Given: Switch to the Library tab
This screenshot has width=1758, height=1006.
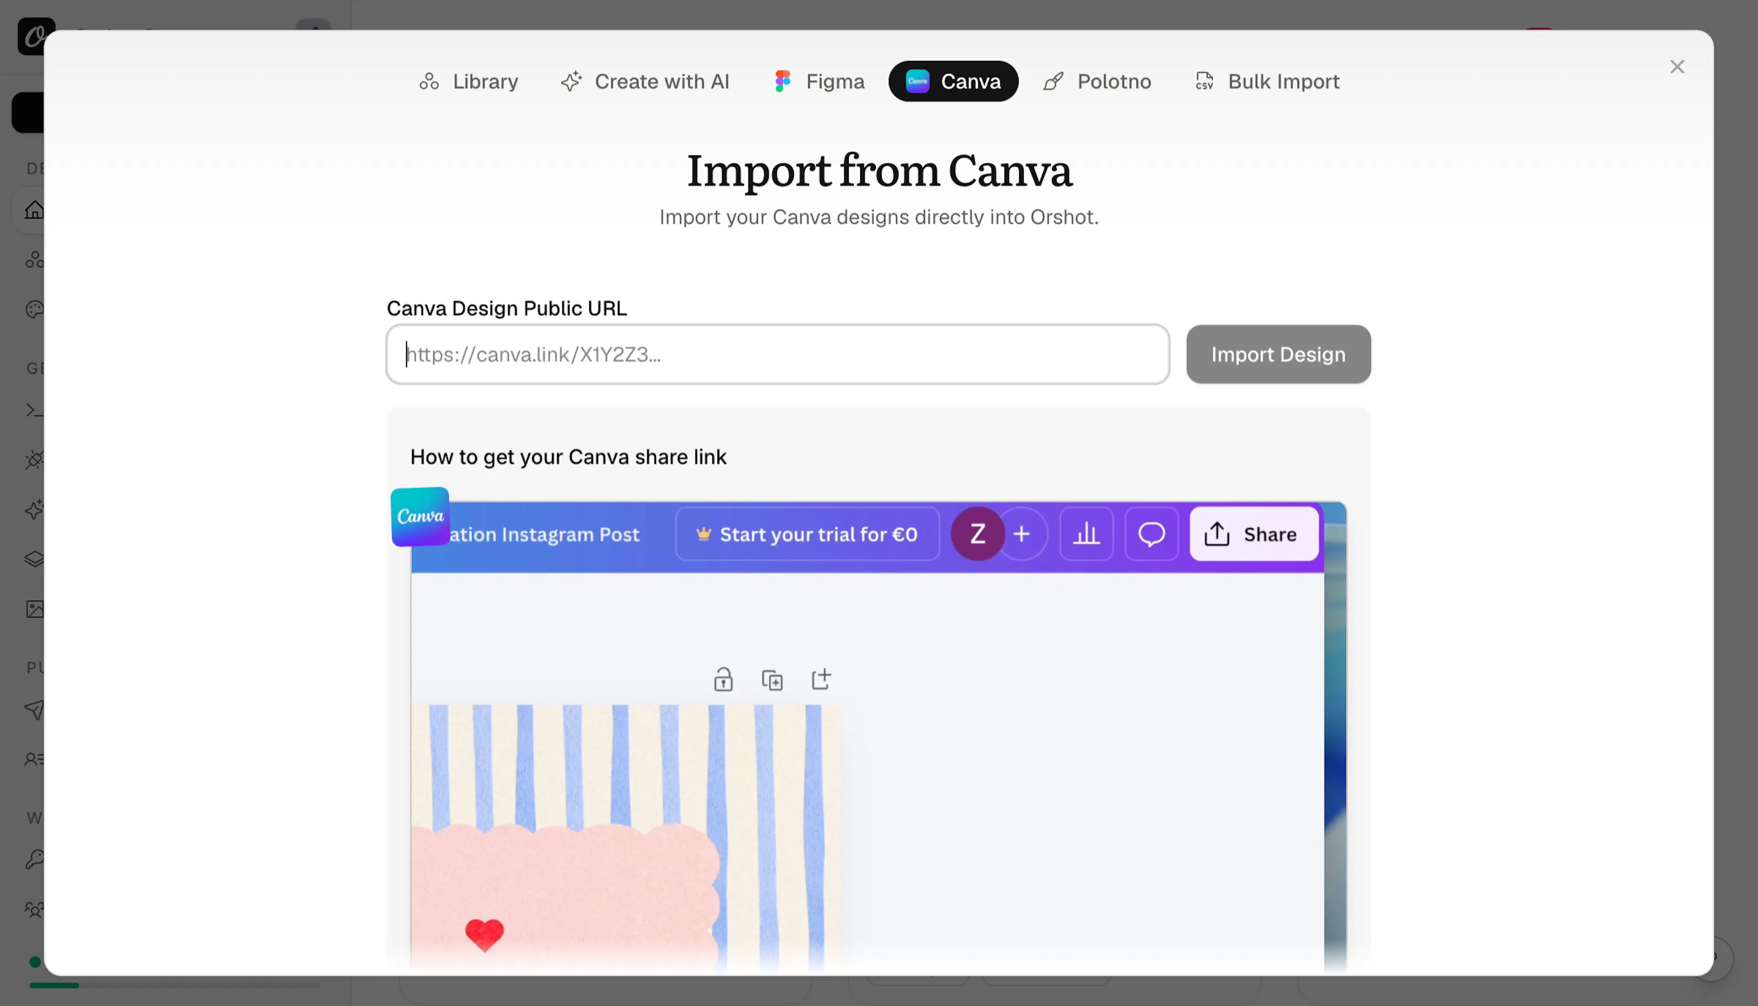Looking at the screenshot, I should pyautogui.click(x=468, y=81).
